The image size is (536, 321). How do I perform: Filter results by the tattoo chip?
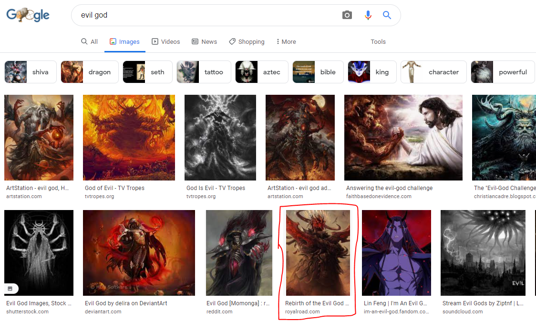tap(204, 72)
